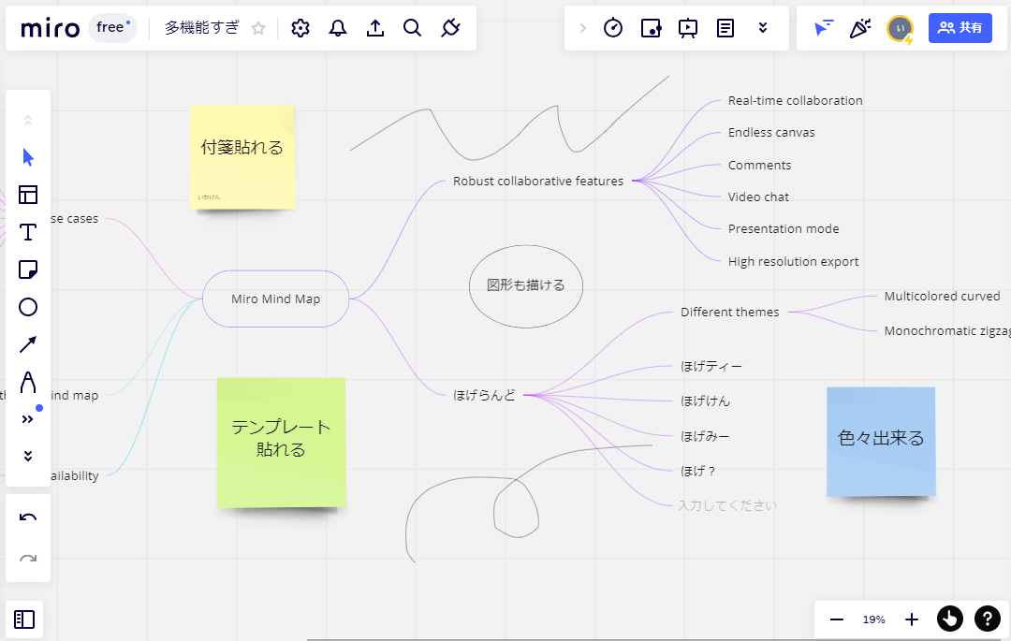Select the Text tool
The height and width of the screenshot is (641, 1011).
[28, 232]
